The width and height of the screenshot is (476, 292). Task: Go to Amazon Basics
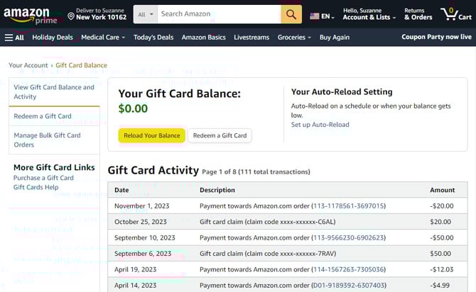click(x=203, y=38)
